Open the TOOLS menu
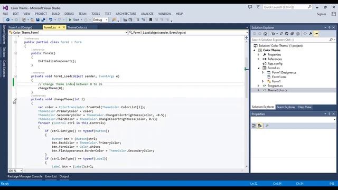 (96, 14)
